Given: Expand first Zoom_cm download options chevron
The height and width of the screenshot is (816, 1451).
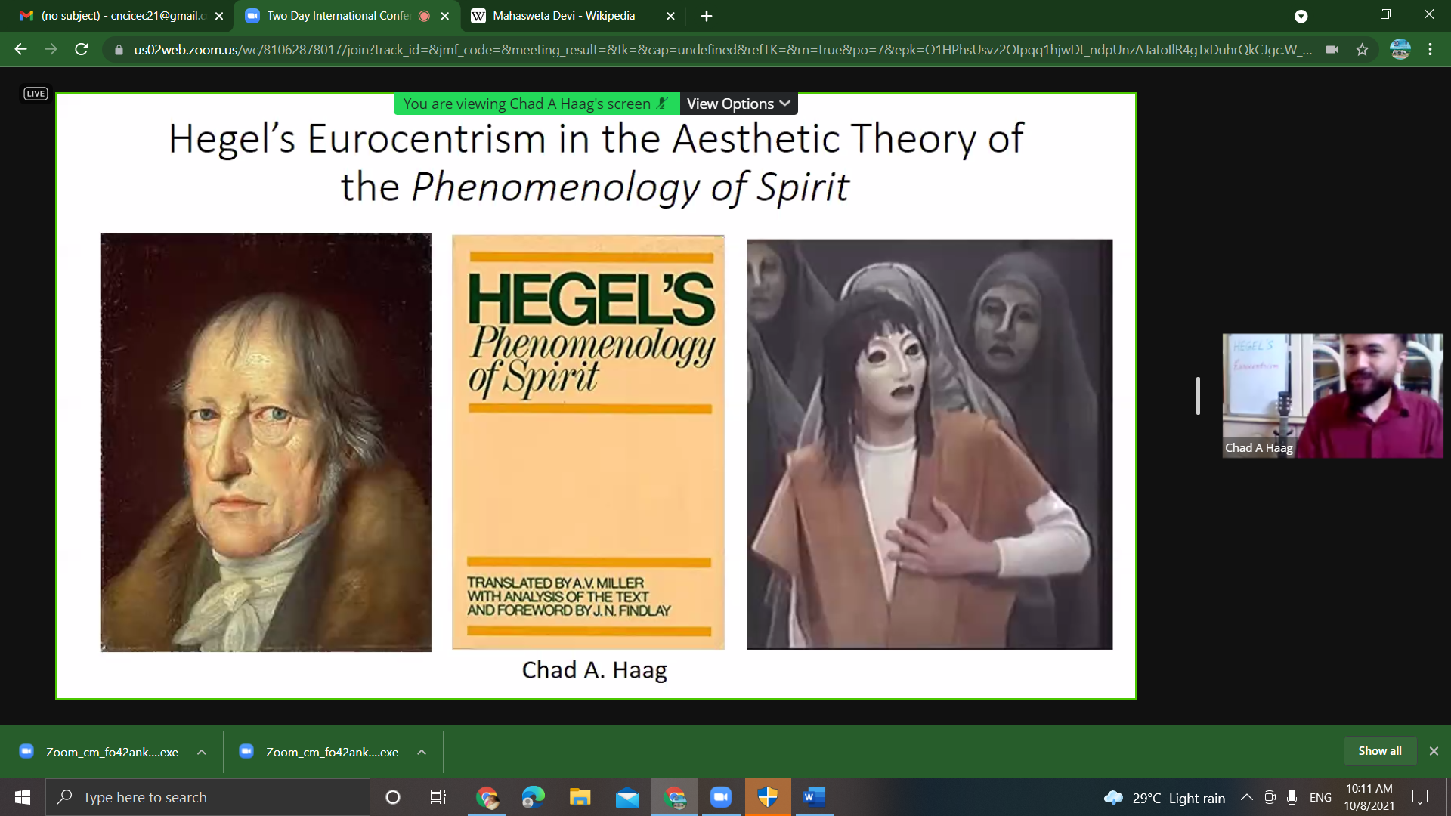Looking at the screenshot, I should [x=202, y=752].
